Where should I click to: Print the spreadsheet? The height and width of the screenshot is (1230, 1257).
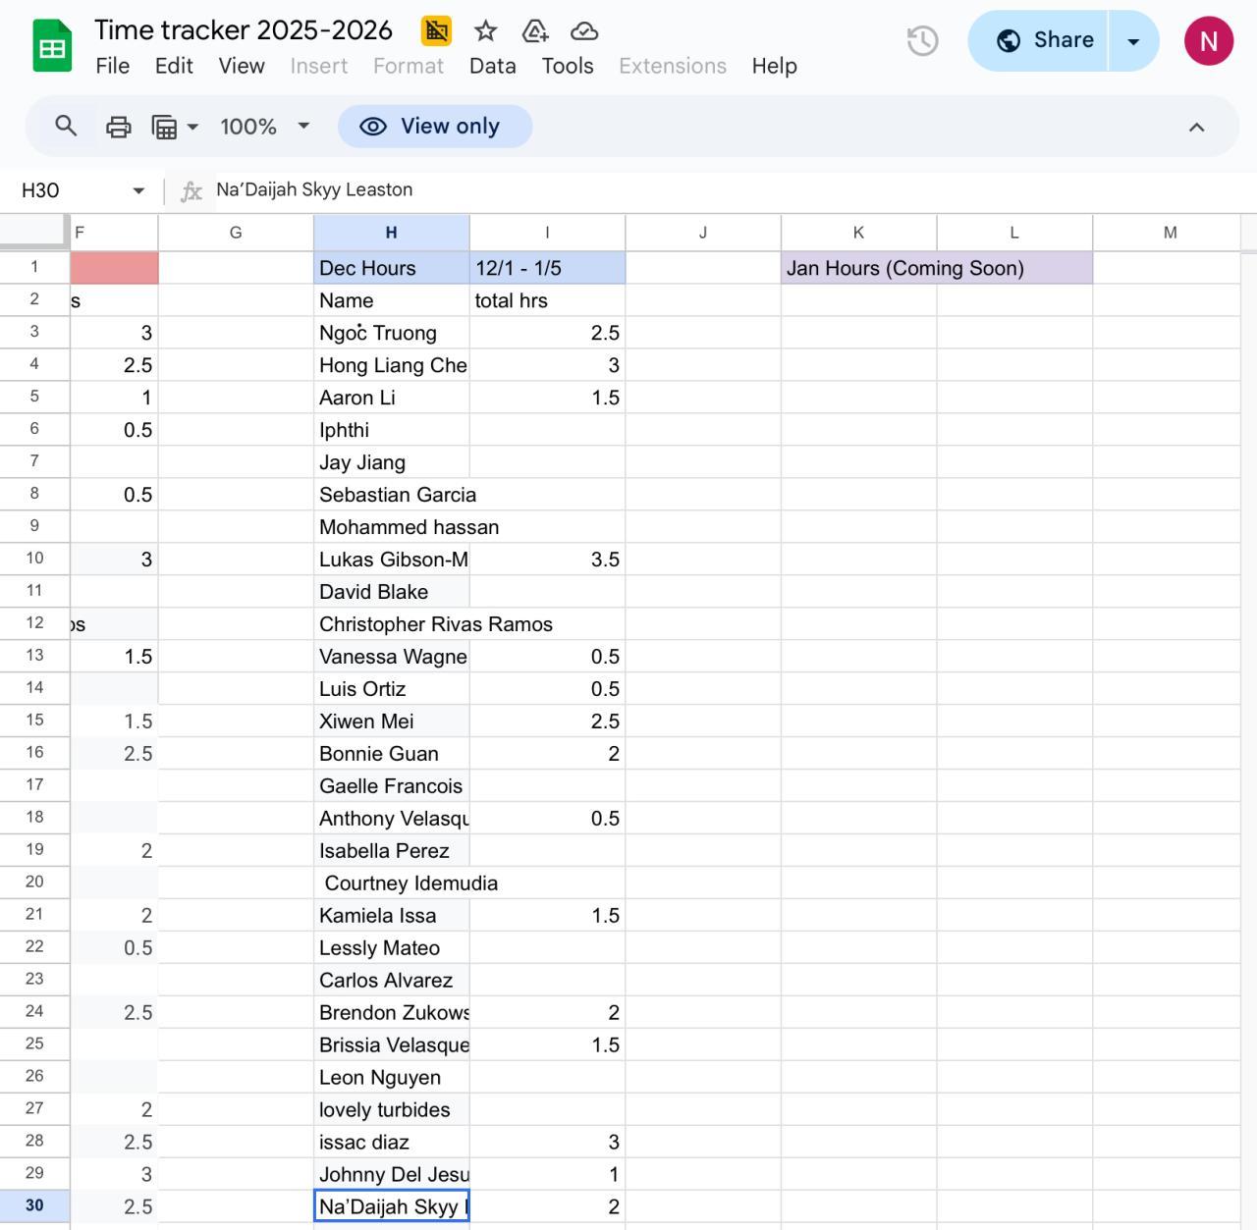coord(118,127)
